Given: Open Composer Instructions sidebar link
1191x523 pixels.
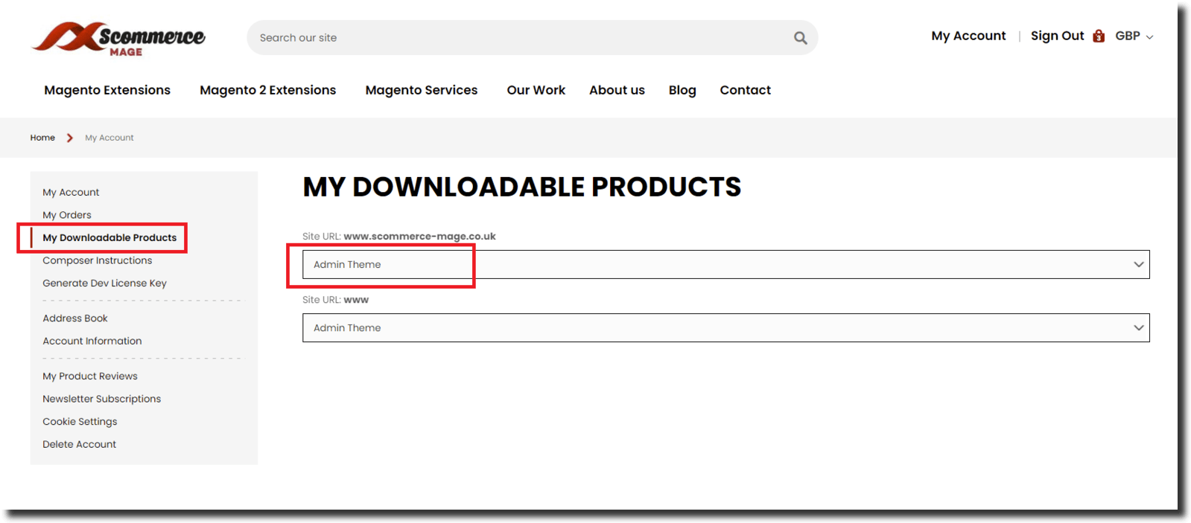Looking at the screenshot, I should pos(97,260).
